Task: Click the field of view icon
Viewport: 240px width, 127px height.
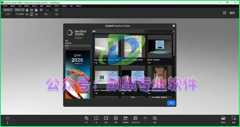Action: tap(41, 10)
